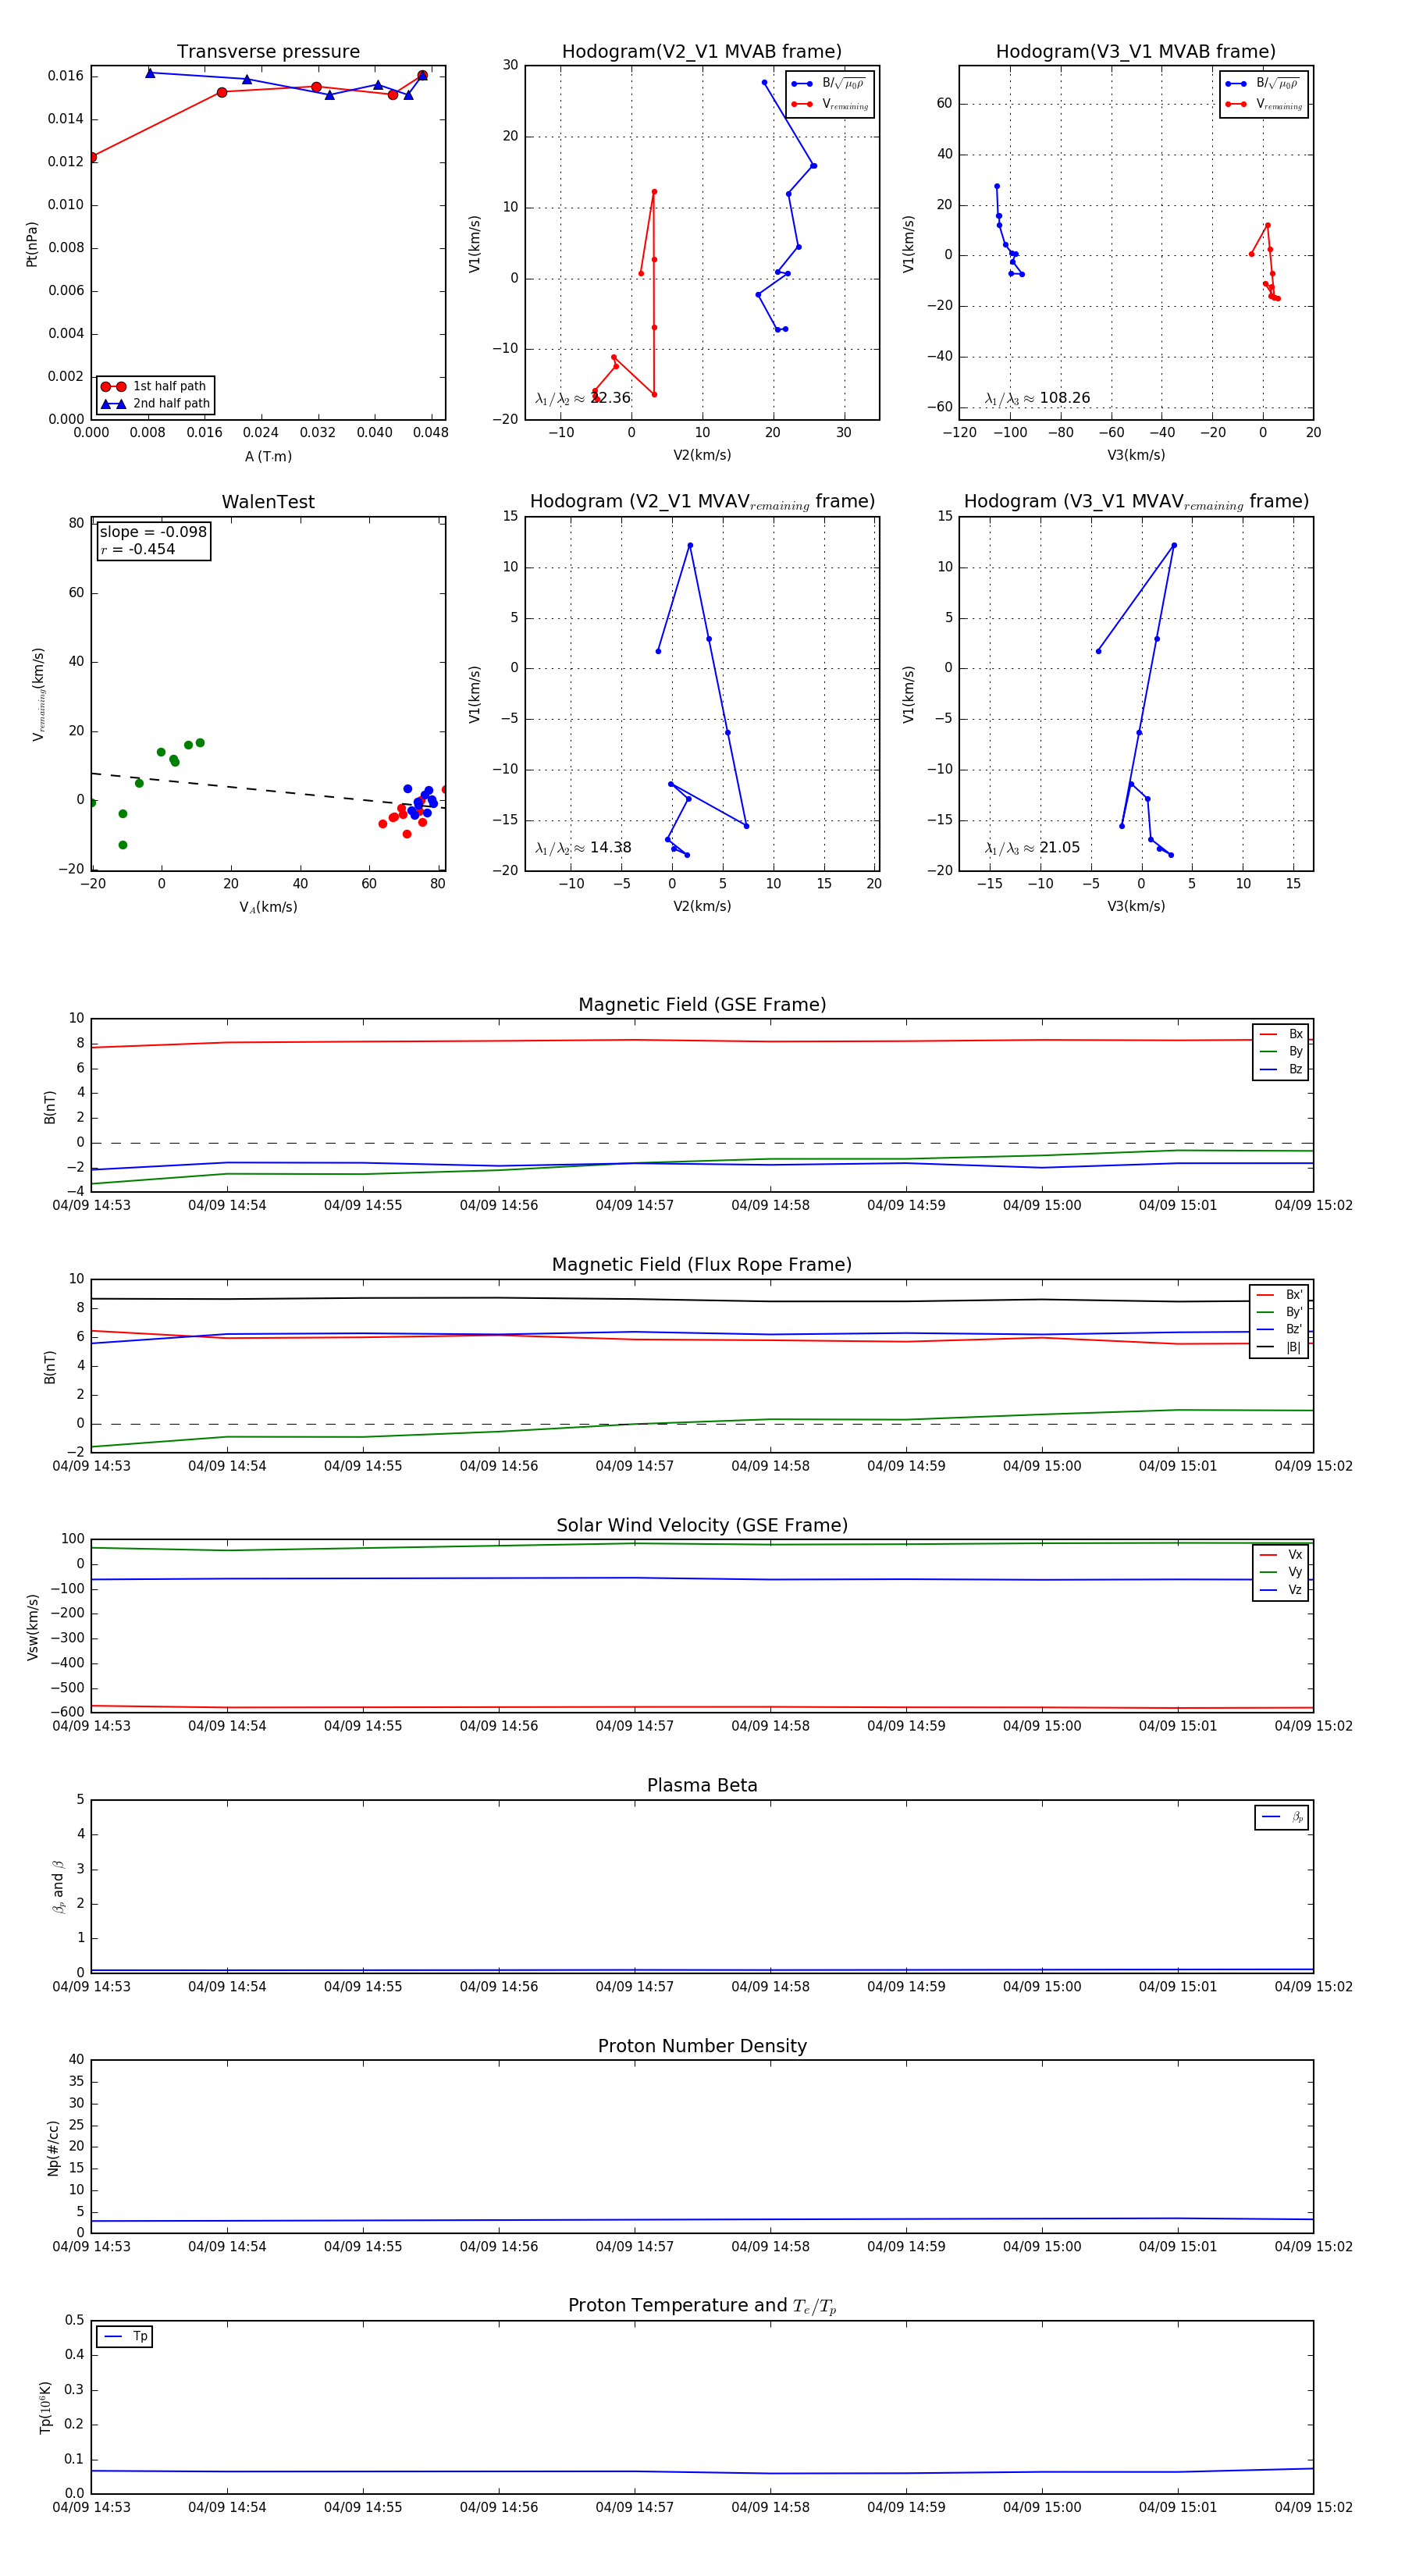Select the '1st half path' legend entry
Screen dimensions: 1405x2576
point(155,386)
